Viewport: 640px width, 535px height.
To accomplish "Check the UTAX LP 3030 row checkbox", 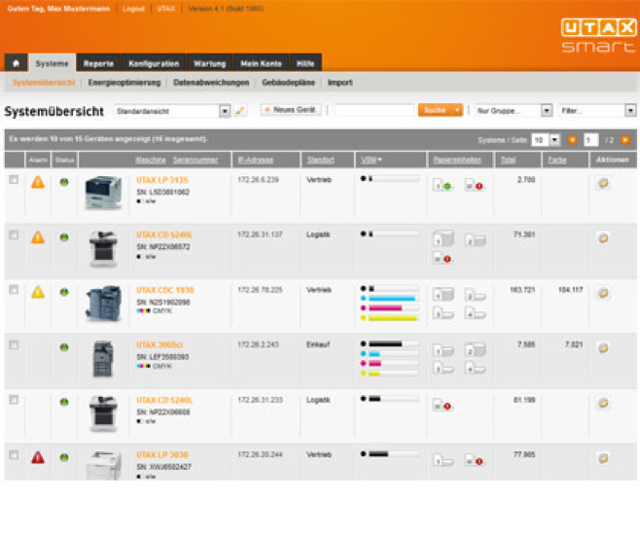I will (x=14, y=454).
